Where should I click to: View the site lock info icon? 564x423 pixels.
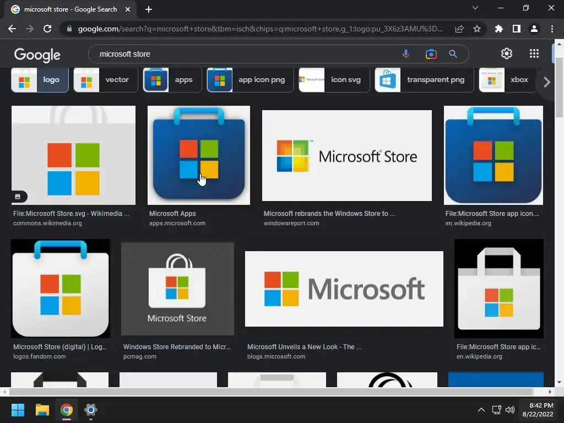tap(69, 29)
